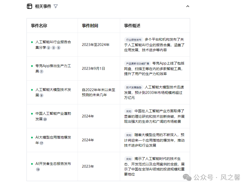
Task: Click citation badge 17 on AI大模型应用落地爆发年
Action: (41, 143)
